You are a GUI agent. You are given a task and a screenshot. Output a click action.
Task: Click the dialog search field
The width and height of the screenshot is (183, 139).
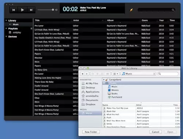click(x=168, y=74)
